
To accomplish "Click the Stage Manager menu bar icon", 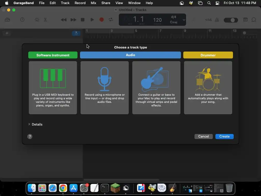I will [200, 3].
